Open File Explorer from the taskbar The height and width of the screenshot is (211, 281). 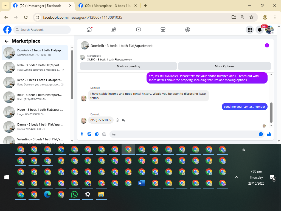pos(101,194)
